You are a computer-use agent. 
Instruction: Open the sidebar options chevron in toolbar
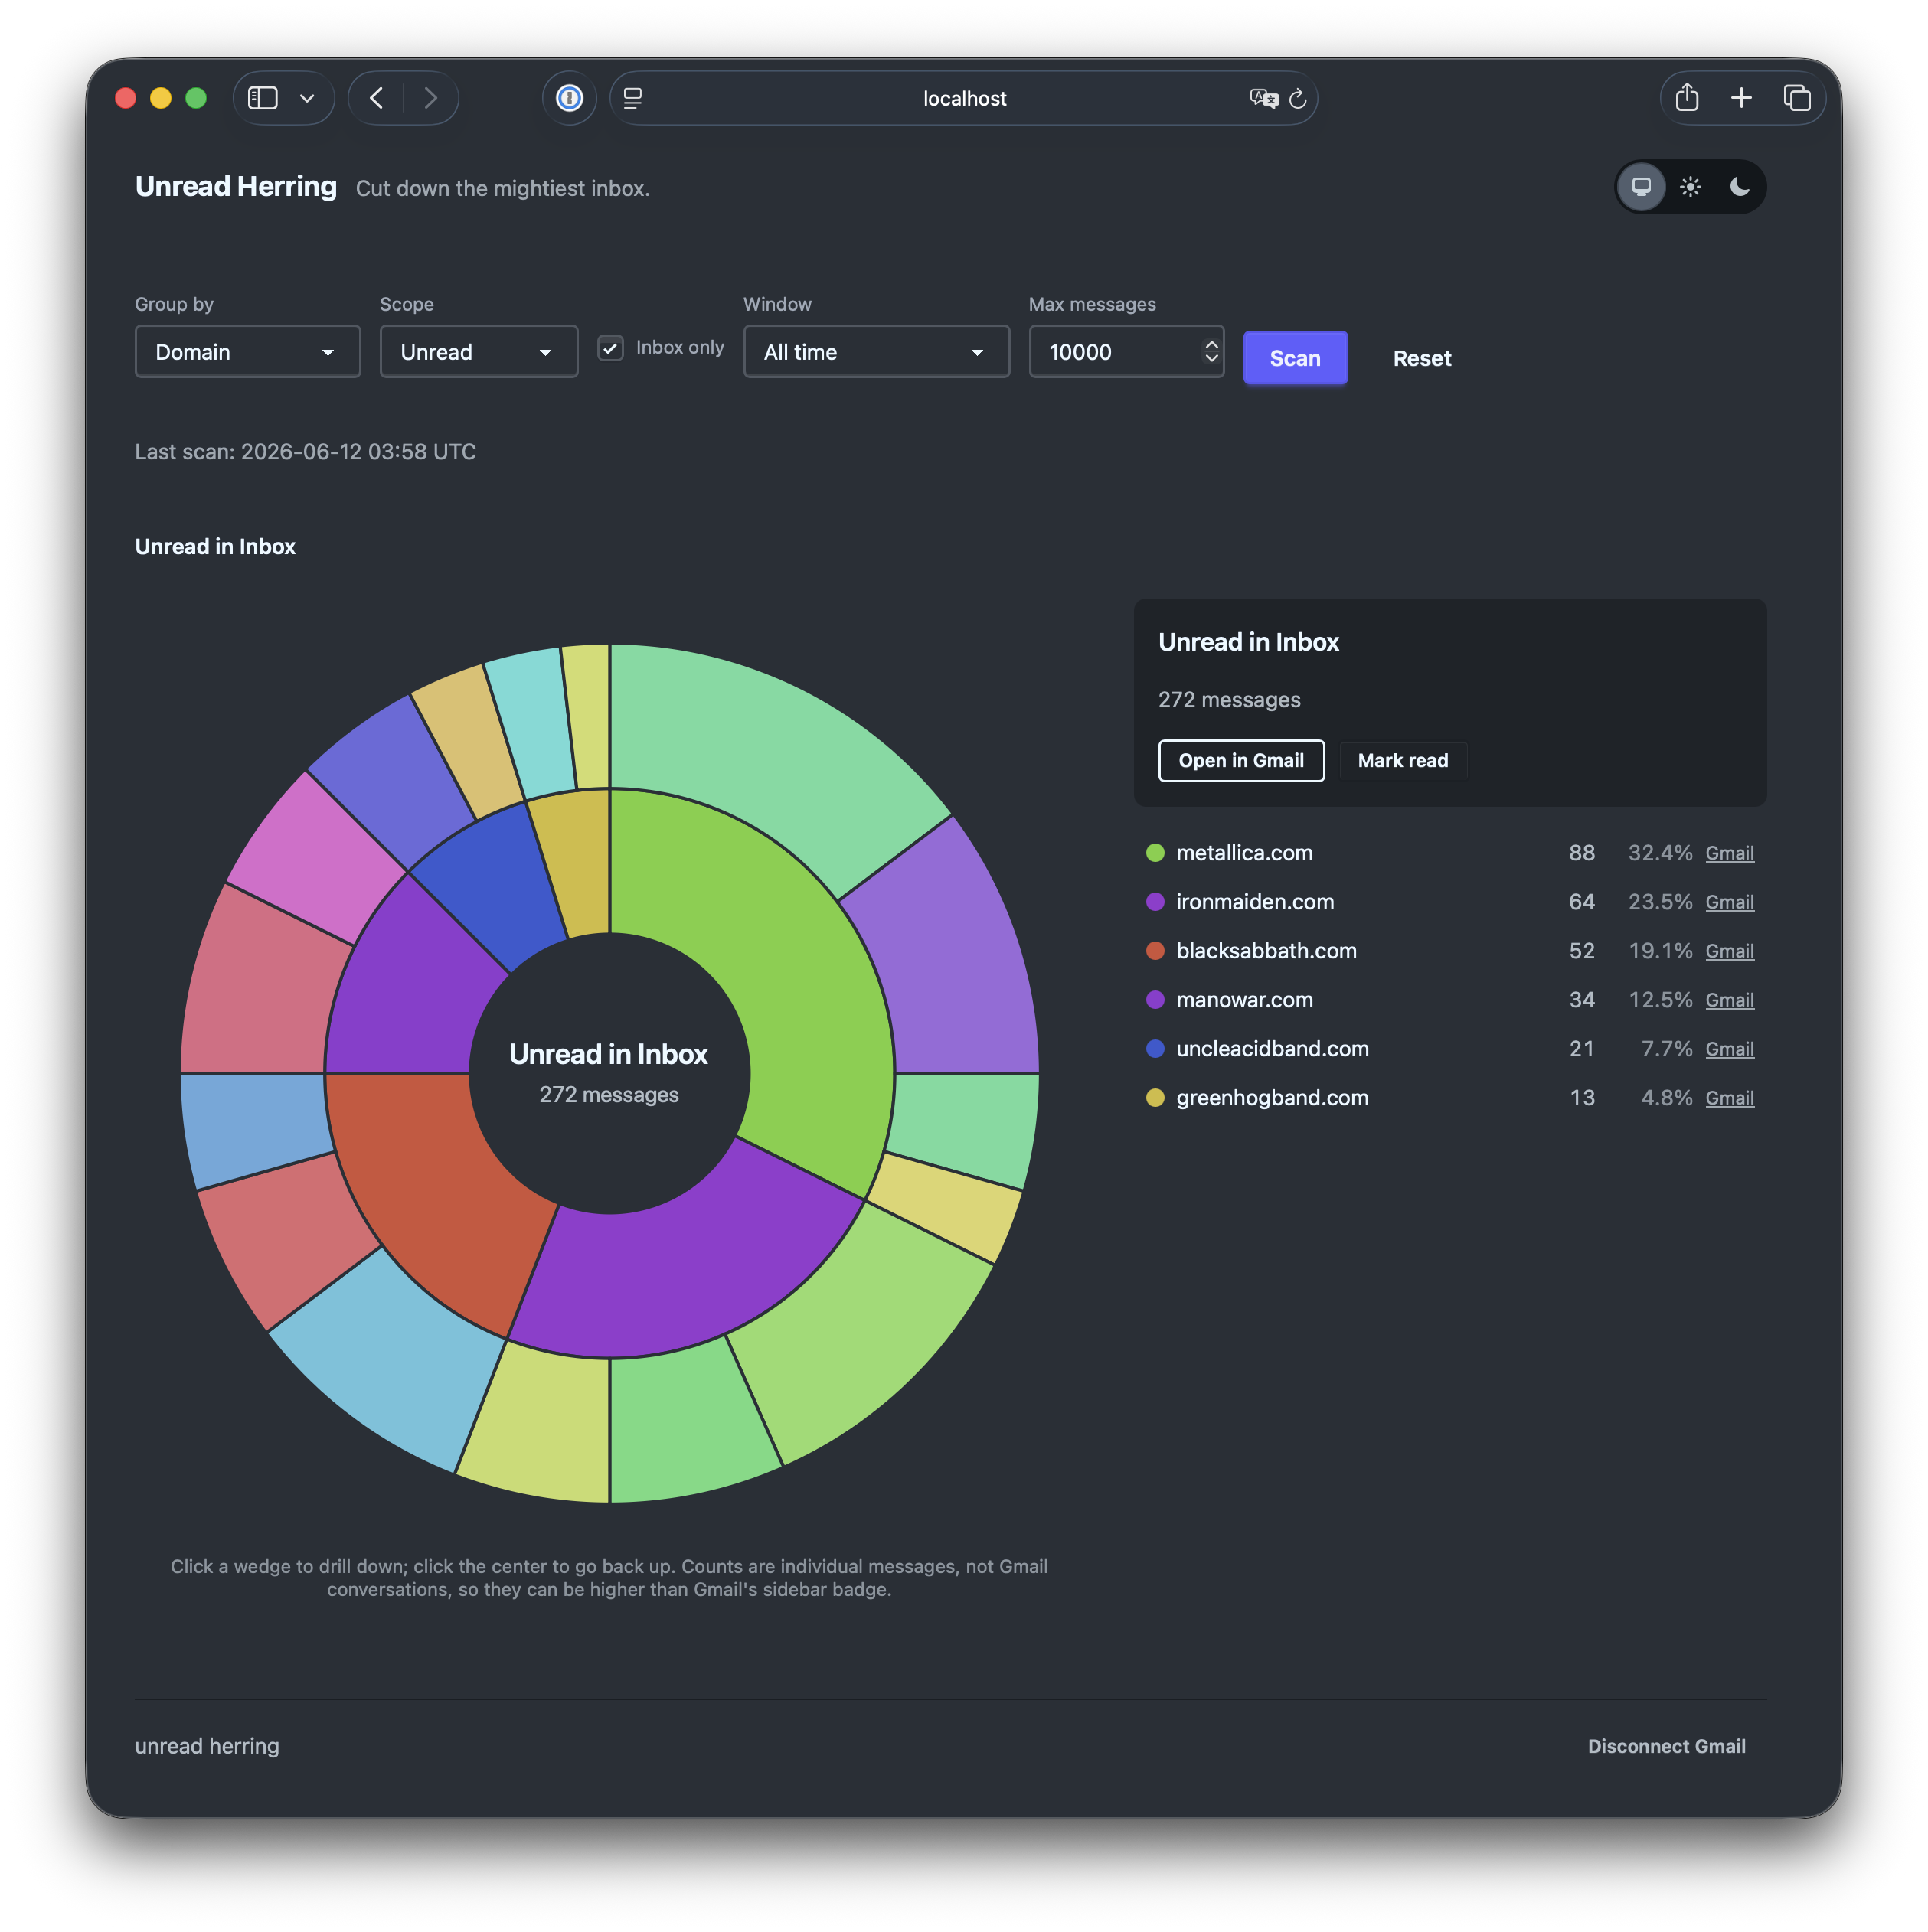pyautogui.click(x=307, y=98)
